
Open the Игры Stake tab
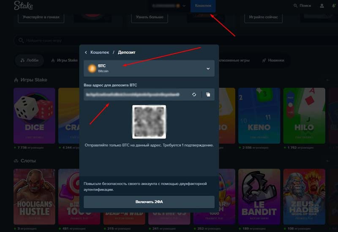tap(64, 60)
